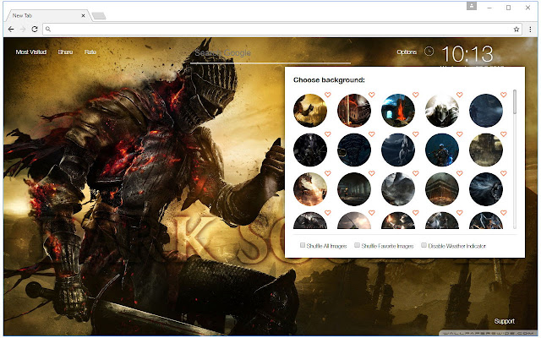Viewport: 541px width, 338px height.
Task: Click into the Search Google field
Action: pyautogui.click(x=270, y=53)
